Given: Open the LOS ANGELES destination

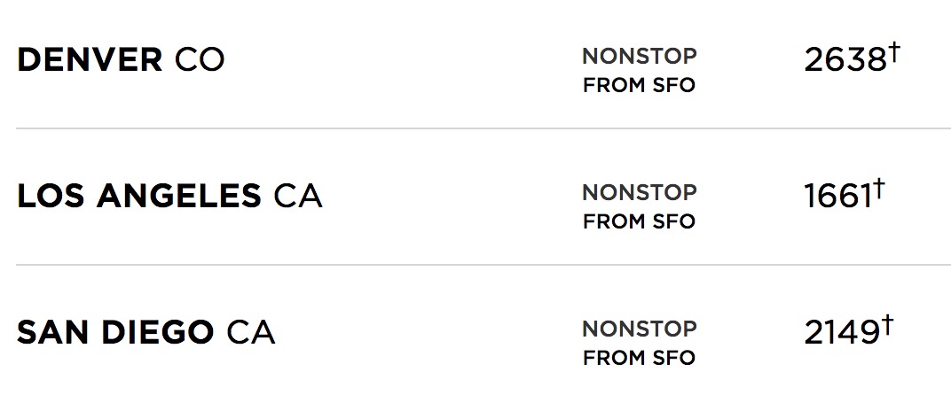Looking at the screenshot, I should [x=138, y=197].
